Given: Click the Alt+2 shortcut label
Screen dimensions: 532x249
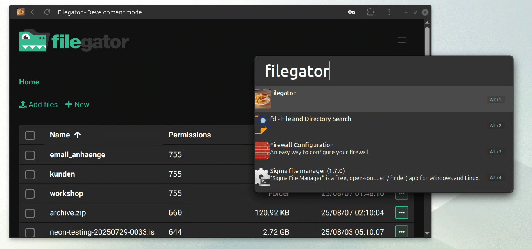Looking at the screenshot, I should [495, 126].
